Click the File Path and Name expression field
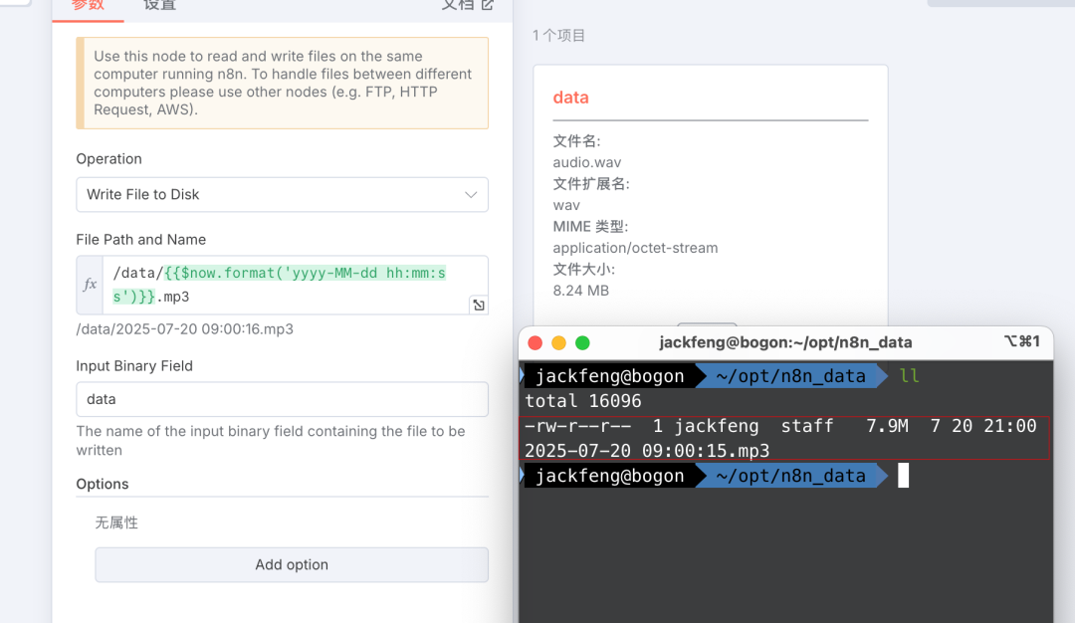Image resolution: width=1075 pixels, height=623 pixels. coord(295,285)
